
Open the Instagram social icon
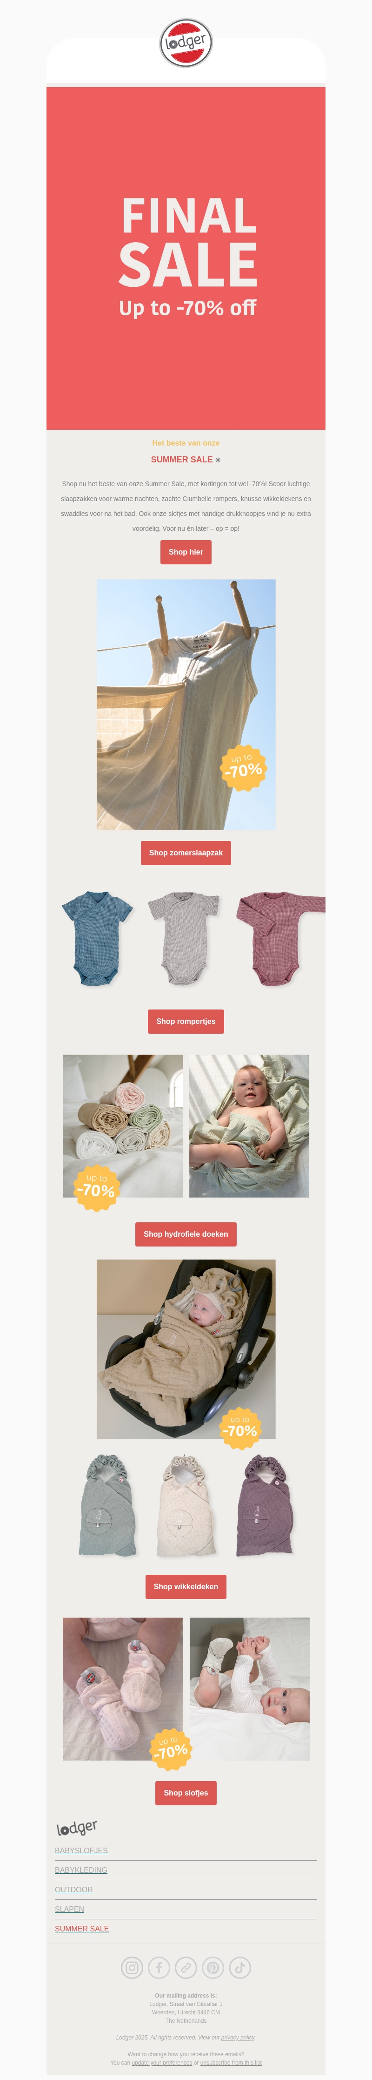(132, 1967)
